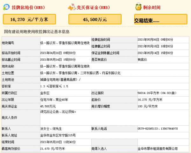Click the 21,670 元/平方米 highest bid value

pos(53,149)
